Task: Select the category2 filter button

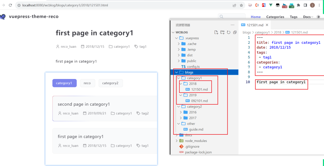Action: [110, 83]
